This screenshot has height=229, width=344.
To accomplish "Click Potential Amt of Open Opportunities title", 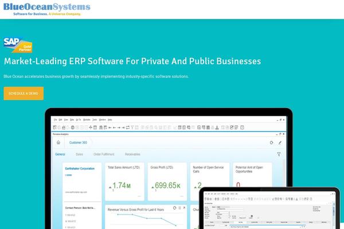I will 249,169.
